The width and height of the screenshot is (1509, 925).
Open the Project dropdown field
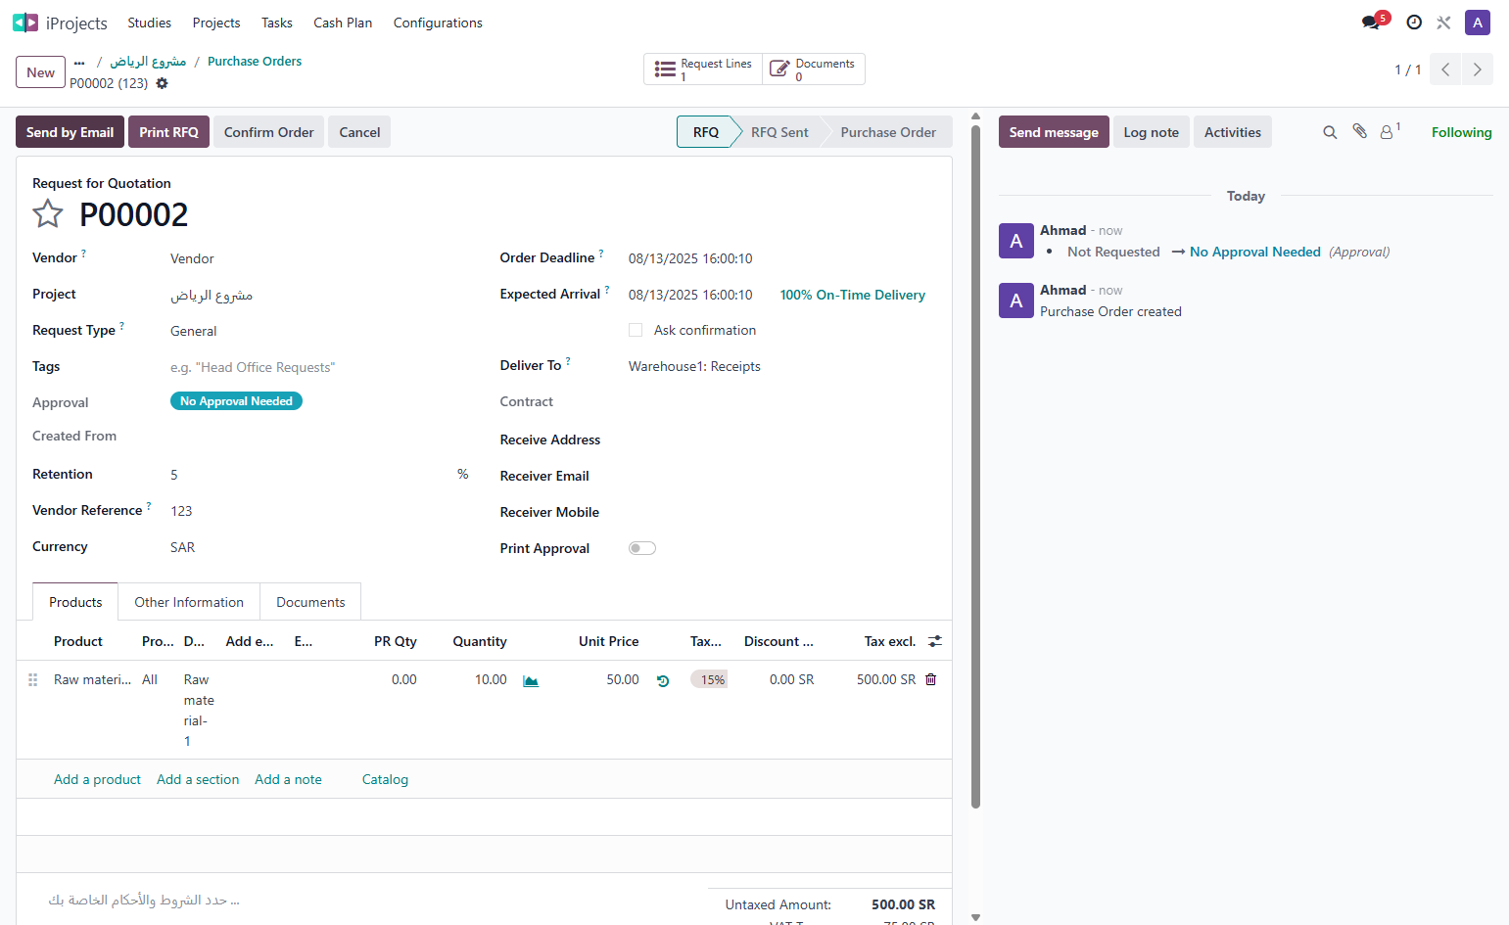(x=318, y=295)
